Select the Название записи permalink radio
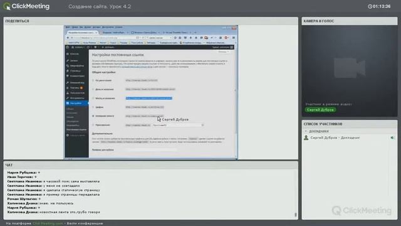The image size is (401, 226). 93,116
